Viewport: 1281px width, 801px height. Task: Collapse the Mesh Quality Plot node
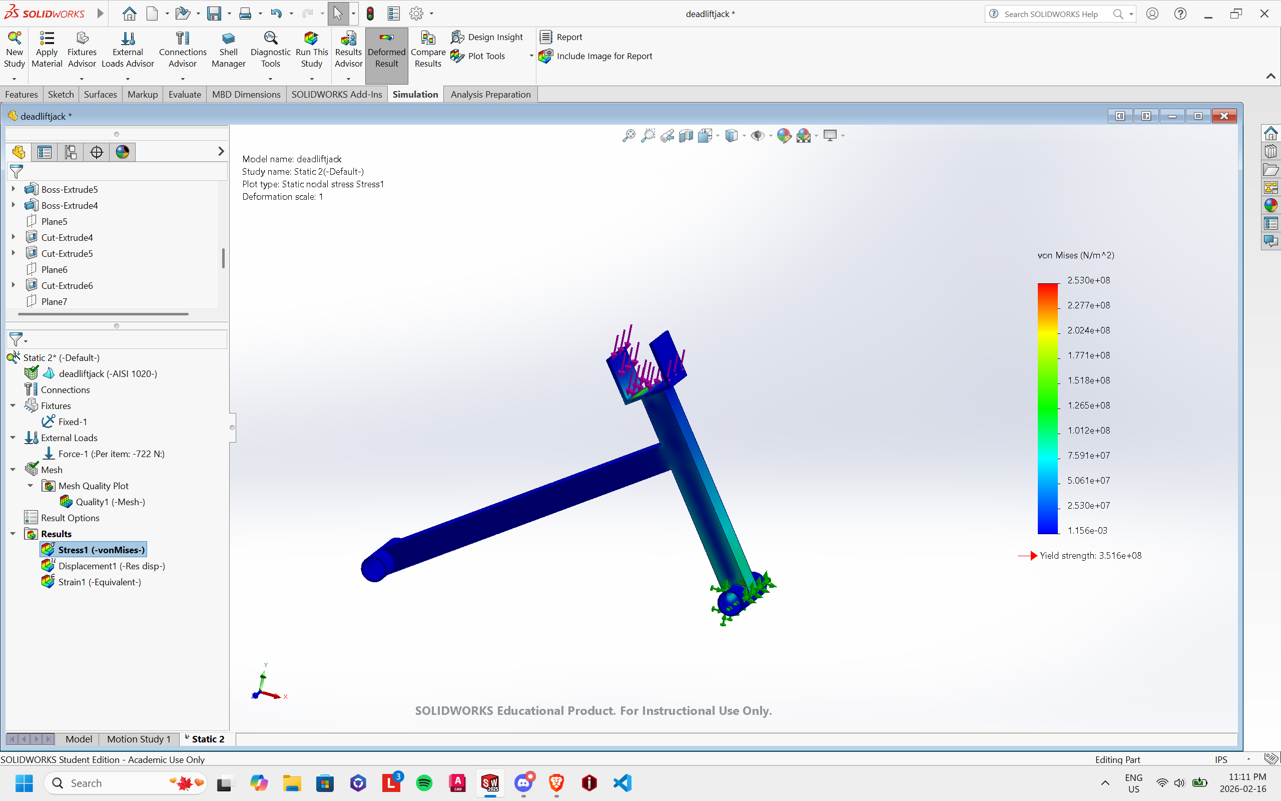pyautogui.click(x=30, y=486)
